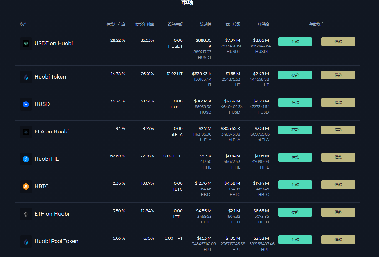The image size is (379, 257).
Task: Click 存款 in the HBTC row
Action: [295, 185]
